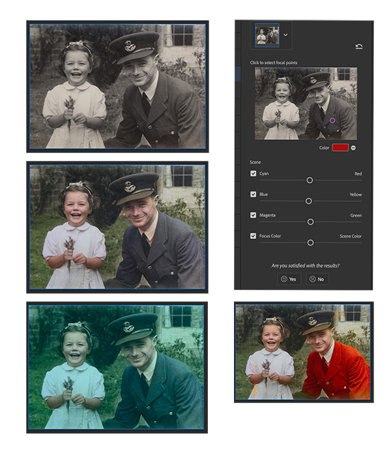Click the 'Scene' section label
Image resolution: width=391 pixels, height=450 pixels.
click(255, 162)
